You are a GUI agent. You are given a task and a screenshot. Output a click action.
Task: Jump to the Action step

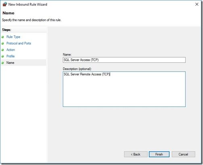click(x=10, y=50)
